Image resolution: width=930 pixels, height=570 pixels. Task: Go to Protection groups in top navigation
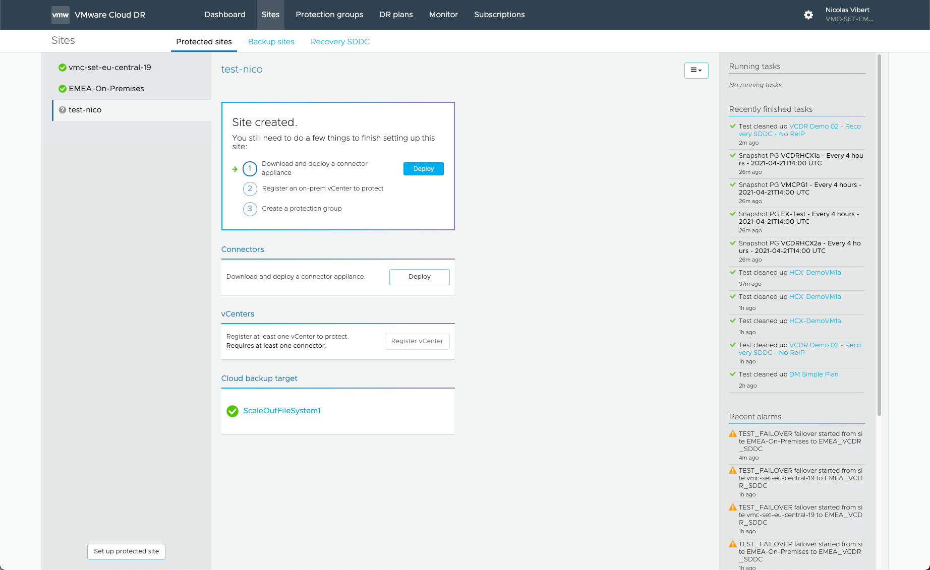(x=329, y=15)
